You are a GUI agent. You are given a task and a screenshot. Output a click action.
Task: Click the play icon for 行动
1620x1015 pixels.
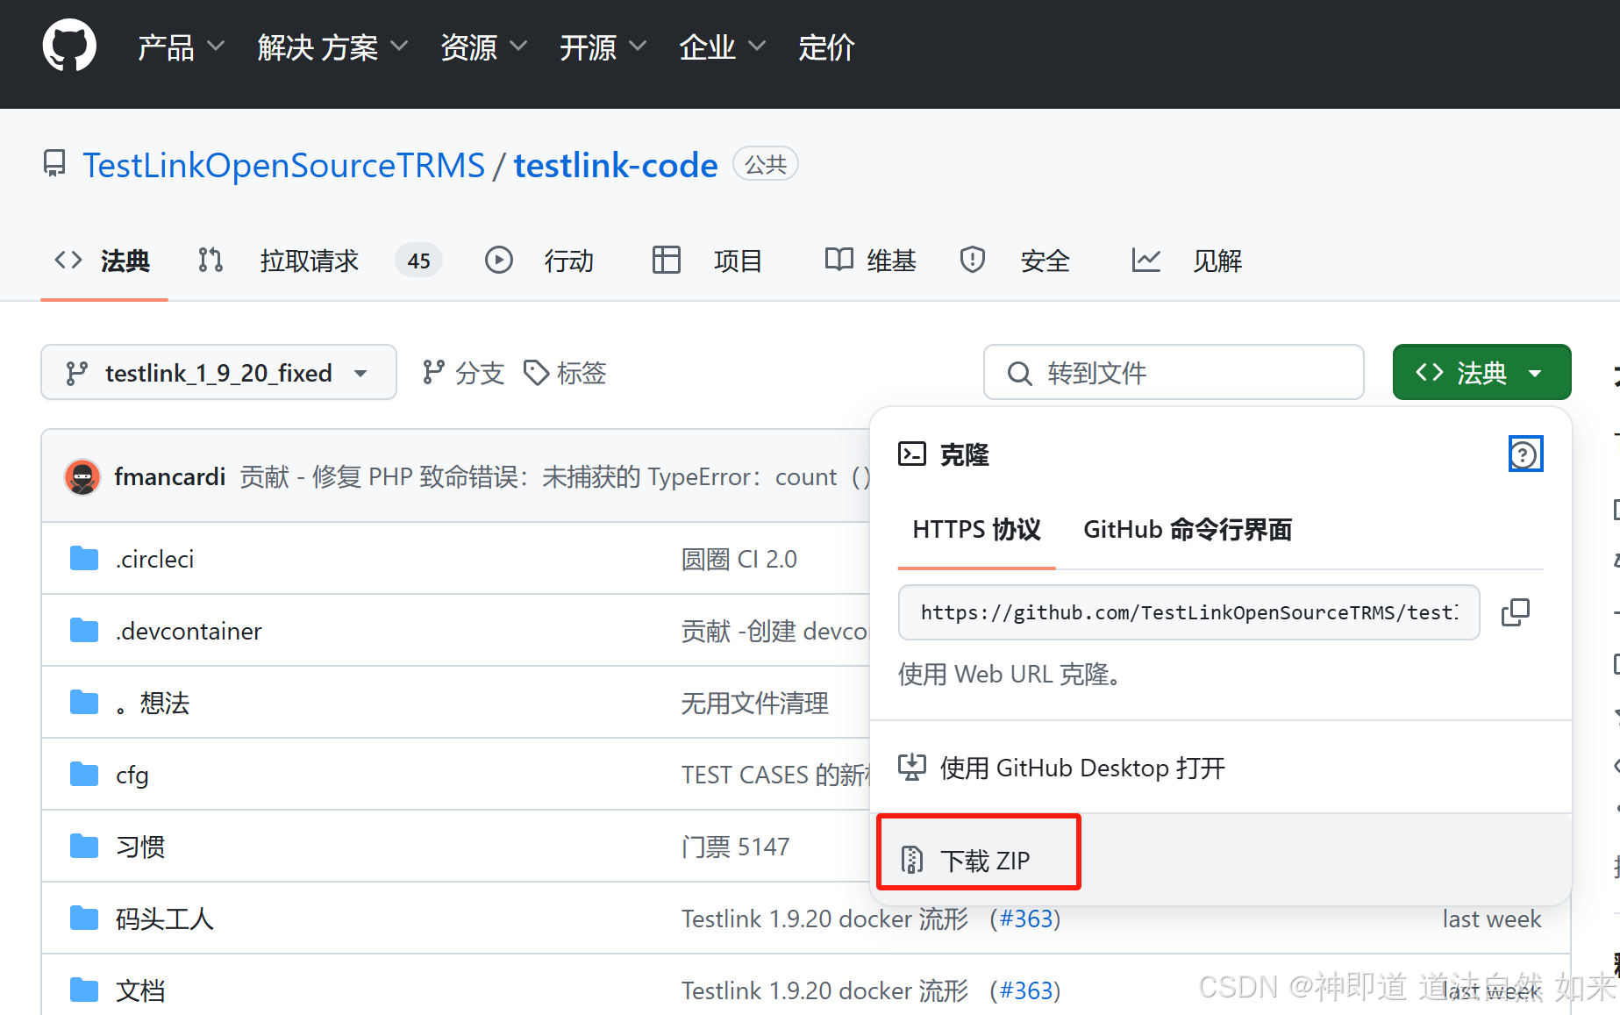(499, 260)
